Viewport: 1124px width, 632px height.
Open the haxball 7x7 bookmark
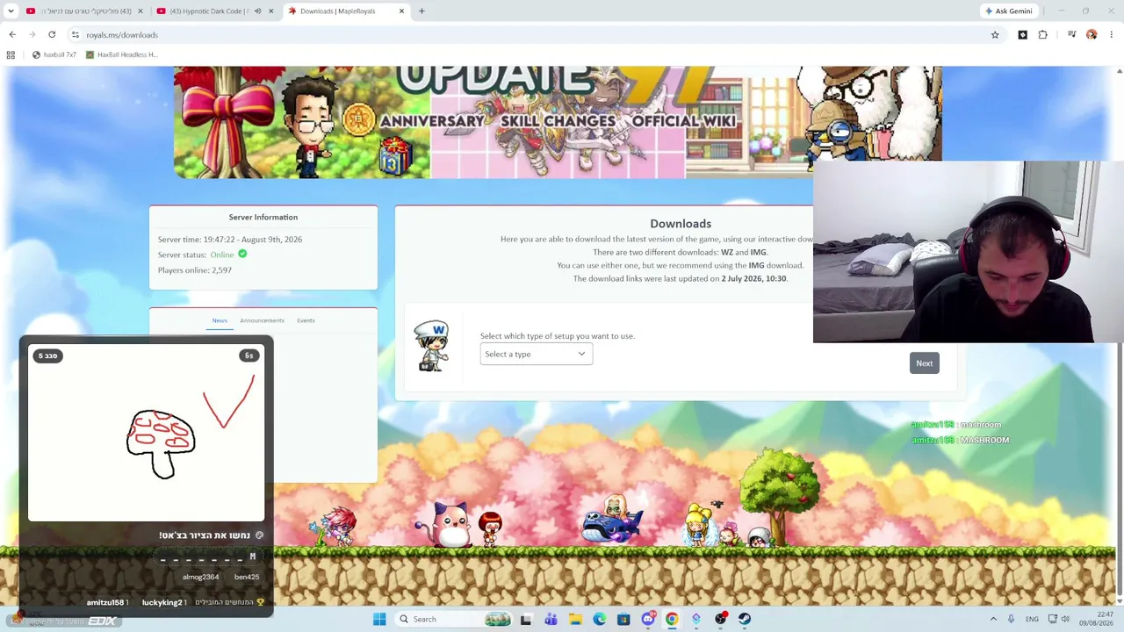click(54, 54)
